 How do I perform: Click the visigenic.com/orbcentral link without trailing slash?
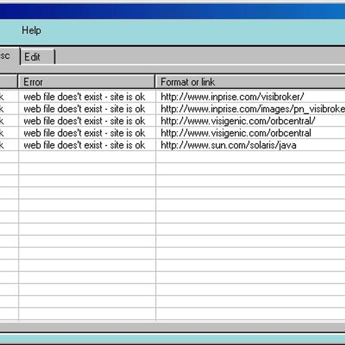[236, 133]
